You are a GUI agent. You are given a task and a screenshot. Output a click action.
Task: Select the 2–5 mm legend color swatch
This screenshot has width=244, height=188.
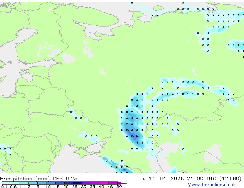point(33,183)
